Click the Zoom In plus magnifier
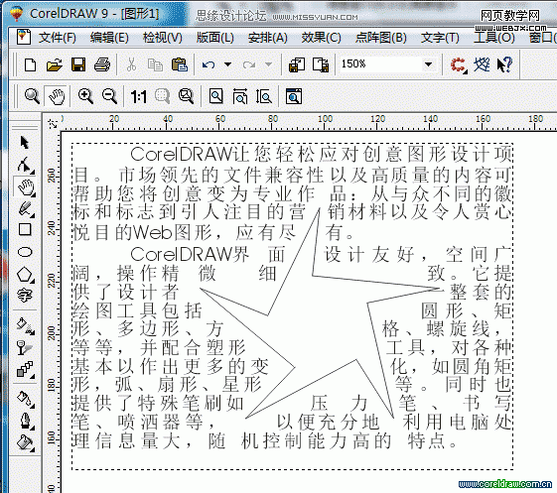This screenshot has width=557, height=493. 85,96
